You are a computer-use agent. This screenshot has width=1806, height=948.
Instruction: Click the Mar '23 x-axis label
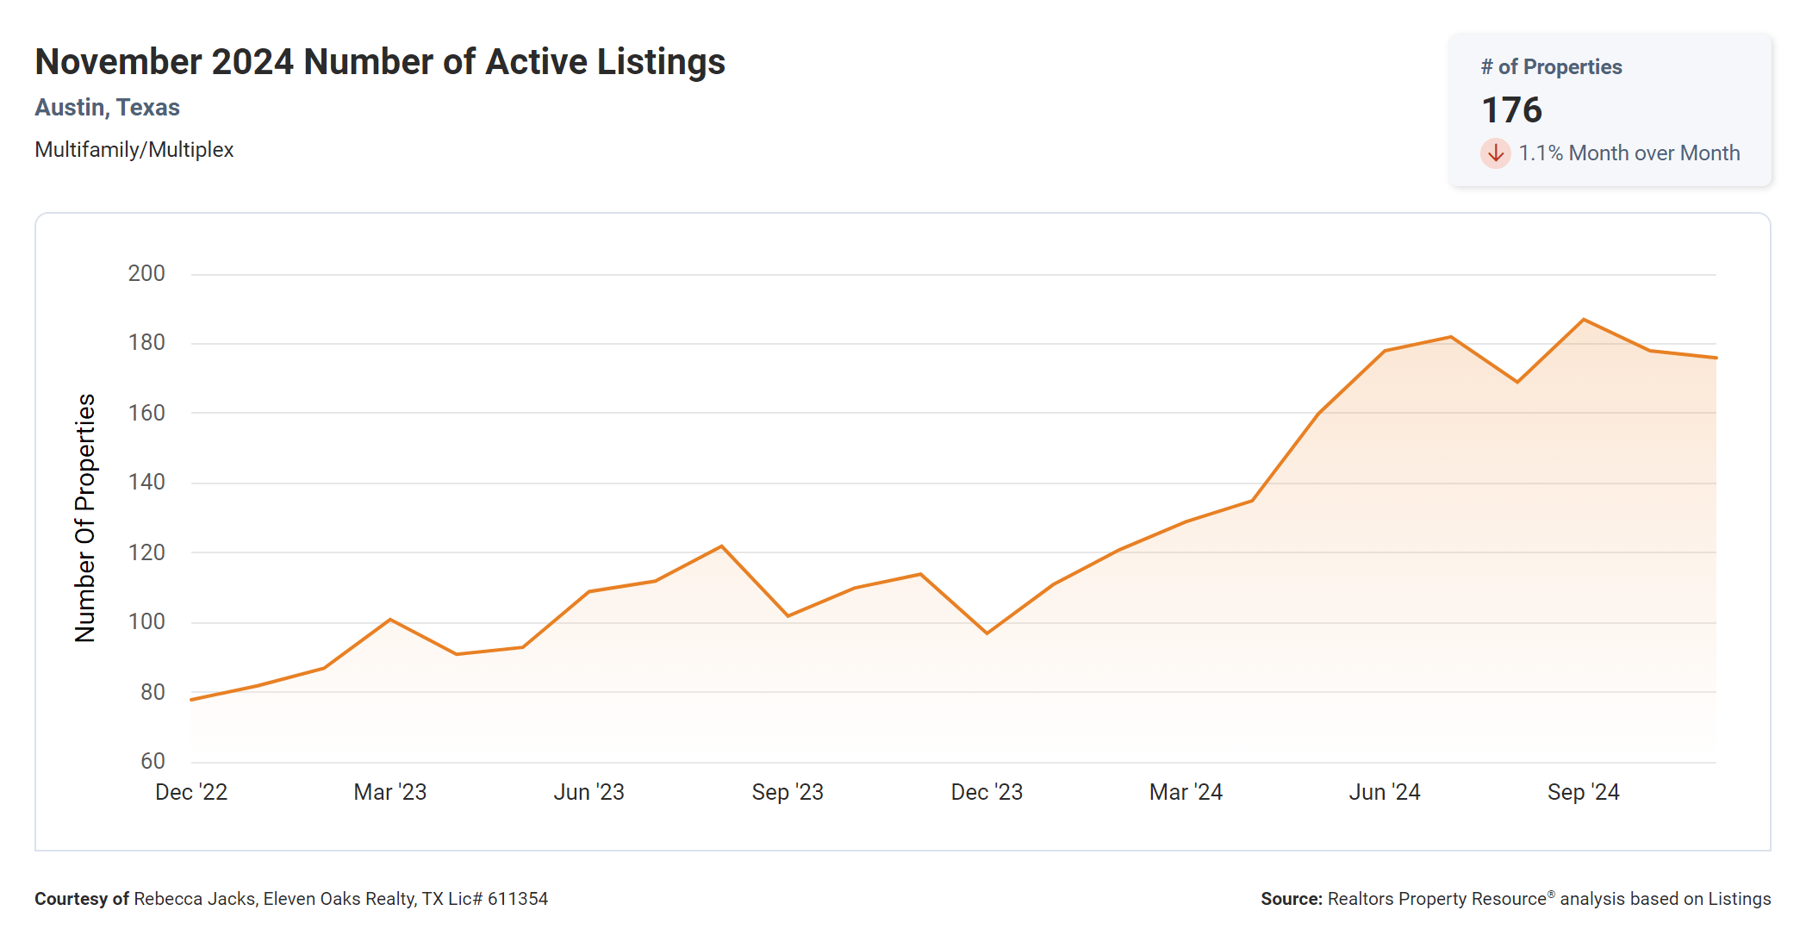(x=389, y=792)
